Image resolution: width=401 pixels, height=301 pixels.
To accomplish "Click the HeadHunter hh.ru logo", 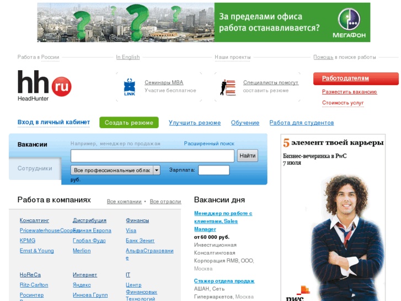I will 44,86.
